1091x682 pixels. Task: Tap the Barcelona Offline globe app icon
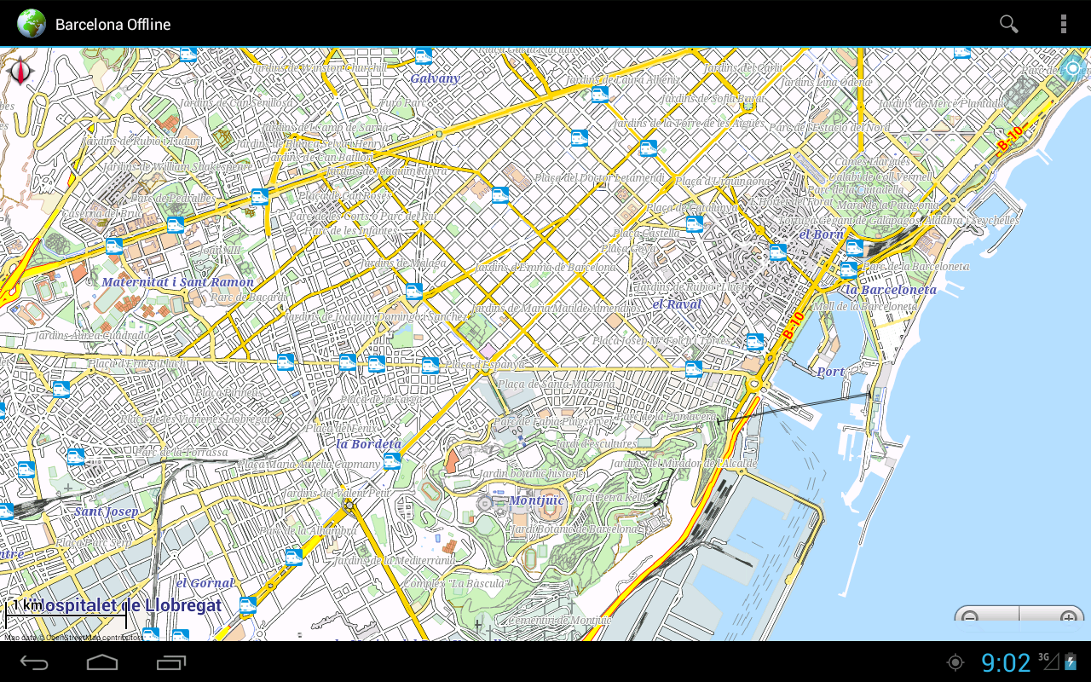click(32, 24)
